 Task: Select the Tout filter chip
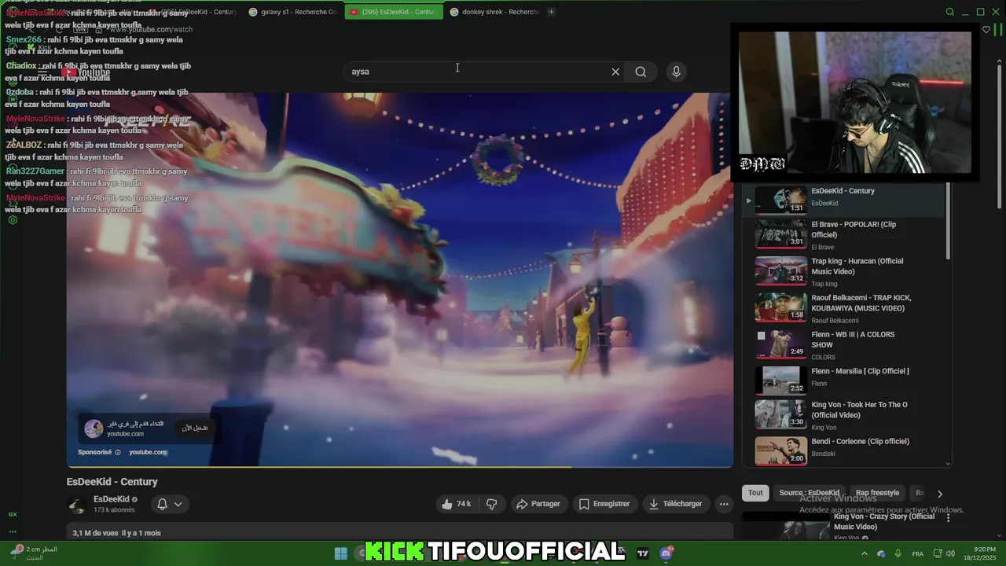pos(755,493)
